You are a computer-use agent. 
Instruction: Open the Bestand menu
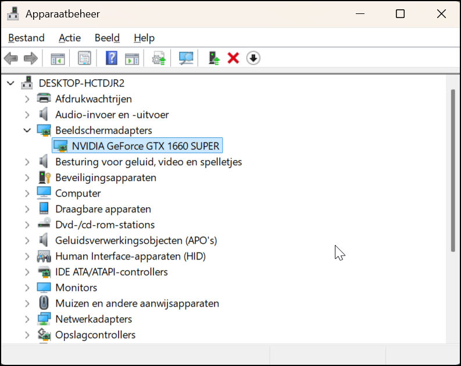pyautogui.click(x=26, y=38)
